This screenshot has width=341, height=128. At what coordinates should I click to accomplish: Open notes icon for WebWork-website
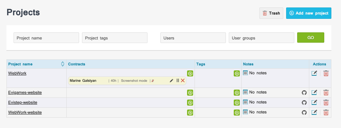tap(245, 112)
